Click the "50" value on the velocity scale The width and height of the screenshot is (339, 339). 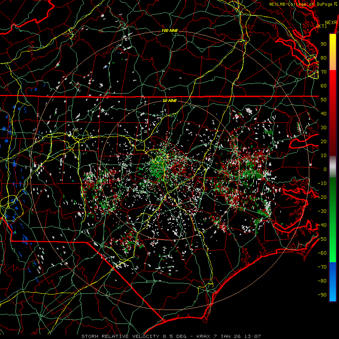click(x=324, y=100)
